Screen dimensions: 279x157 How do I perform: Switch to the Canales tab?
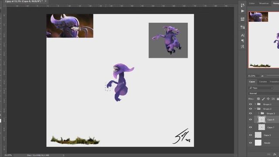coord(263,82)
